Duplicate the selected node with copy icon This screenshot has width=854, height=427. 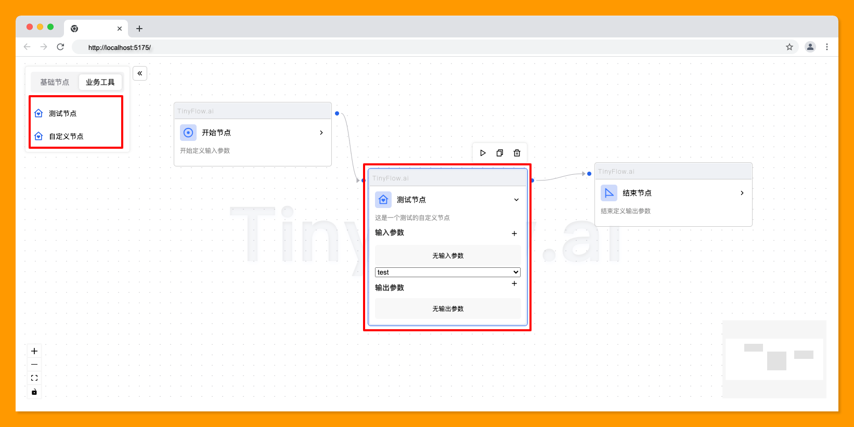tap(500, 153)
